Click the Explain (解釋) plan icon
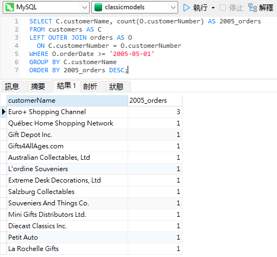277x257 pixels. tap(253, 8)
